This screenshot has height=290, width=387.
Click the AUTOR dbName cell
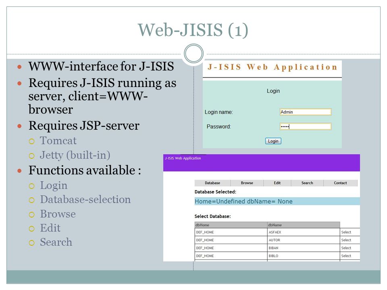point(304,240)
